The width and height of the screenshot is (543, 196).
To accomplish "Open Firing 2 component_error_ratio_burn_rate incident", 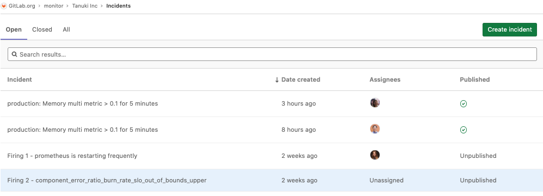I will 107,180.
